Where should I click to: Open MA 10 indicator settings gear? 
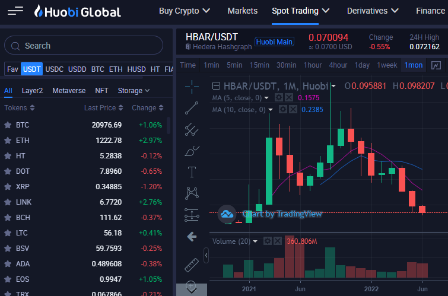pyautogui.click(x=282, y=109)
